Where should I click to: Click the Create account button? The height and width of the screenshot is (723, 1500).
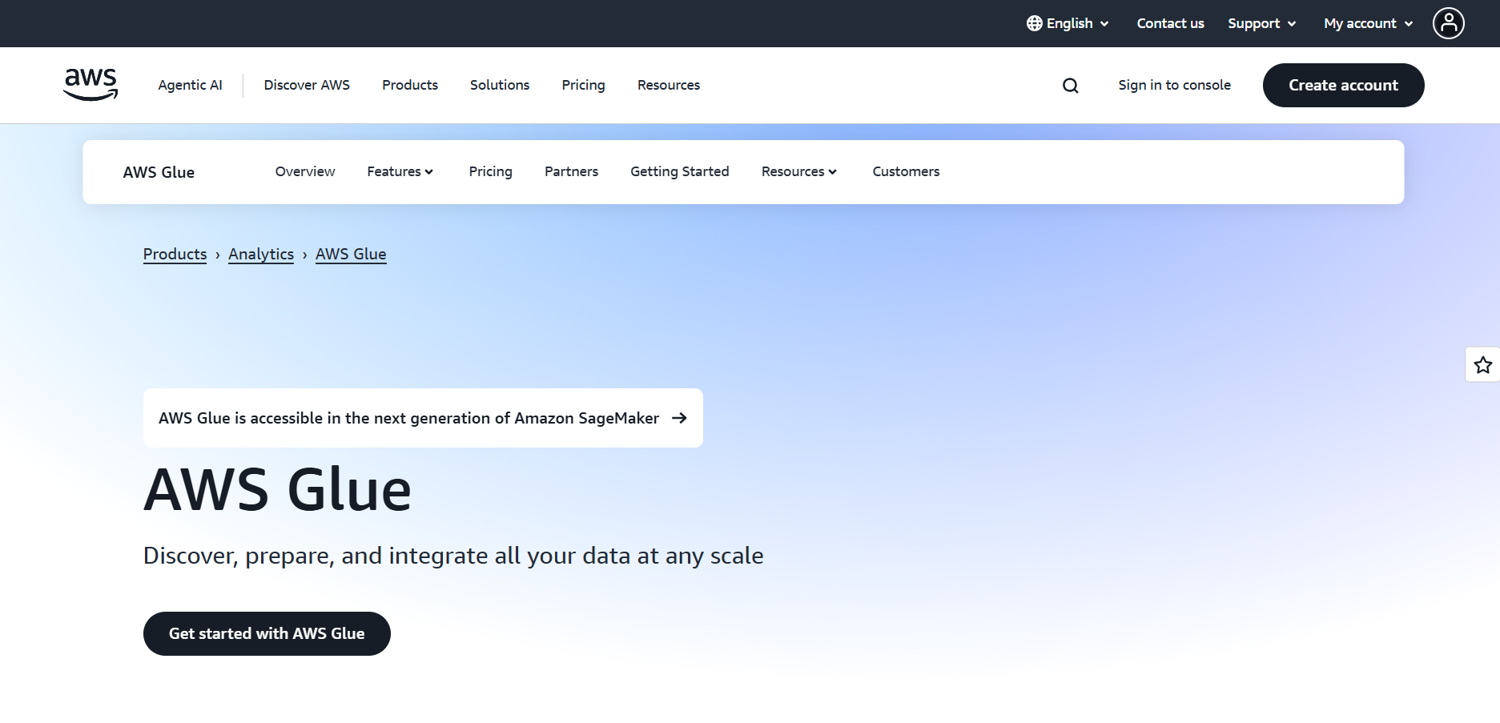coord(1343,85)
